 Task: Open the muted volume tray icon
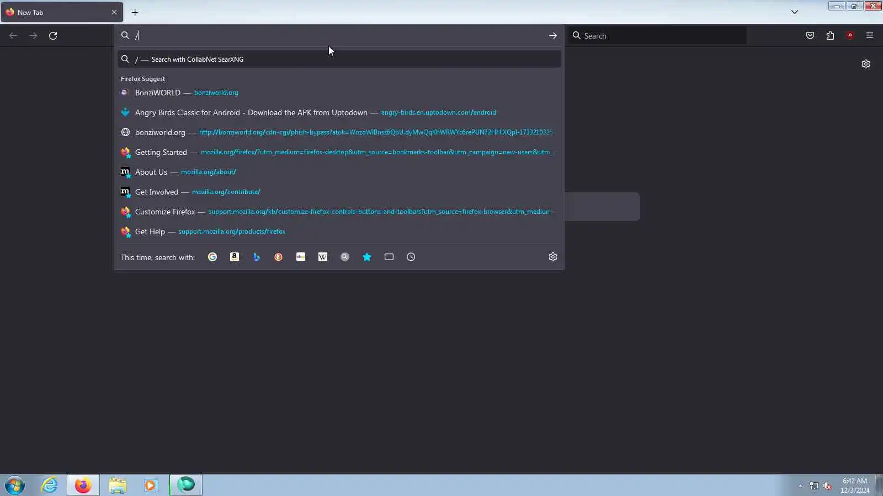[x=827, y=486]
